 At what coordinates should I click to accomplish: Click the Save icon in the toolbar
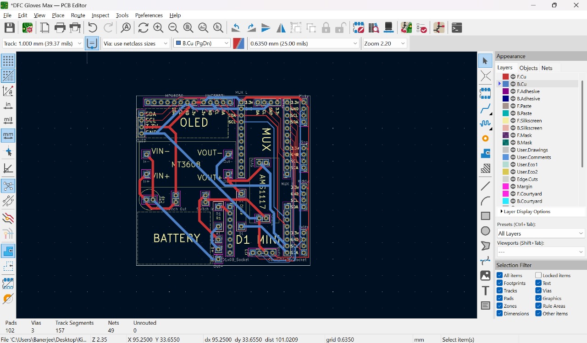(9, 28)
